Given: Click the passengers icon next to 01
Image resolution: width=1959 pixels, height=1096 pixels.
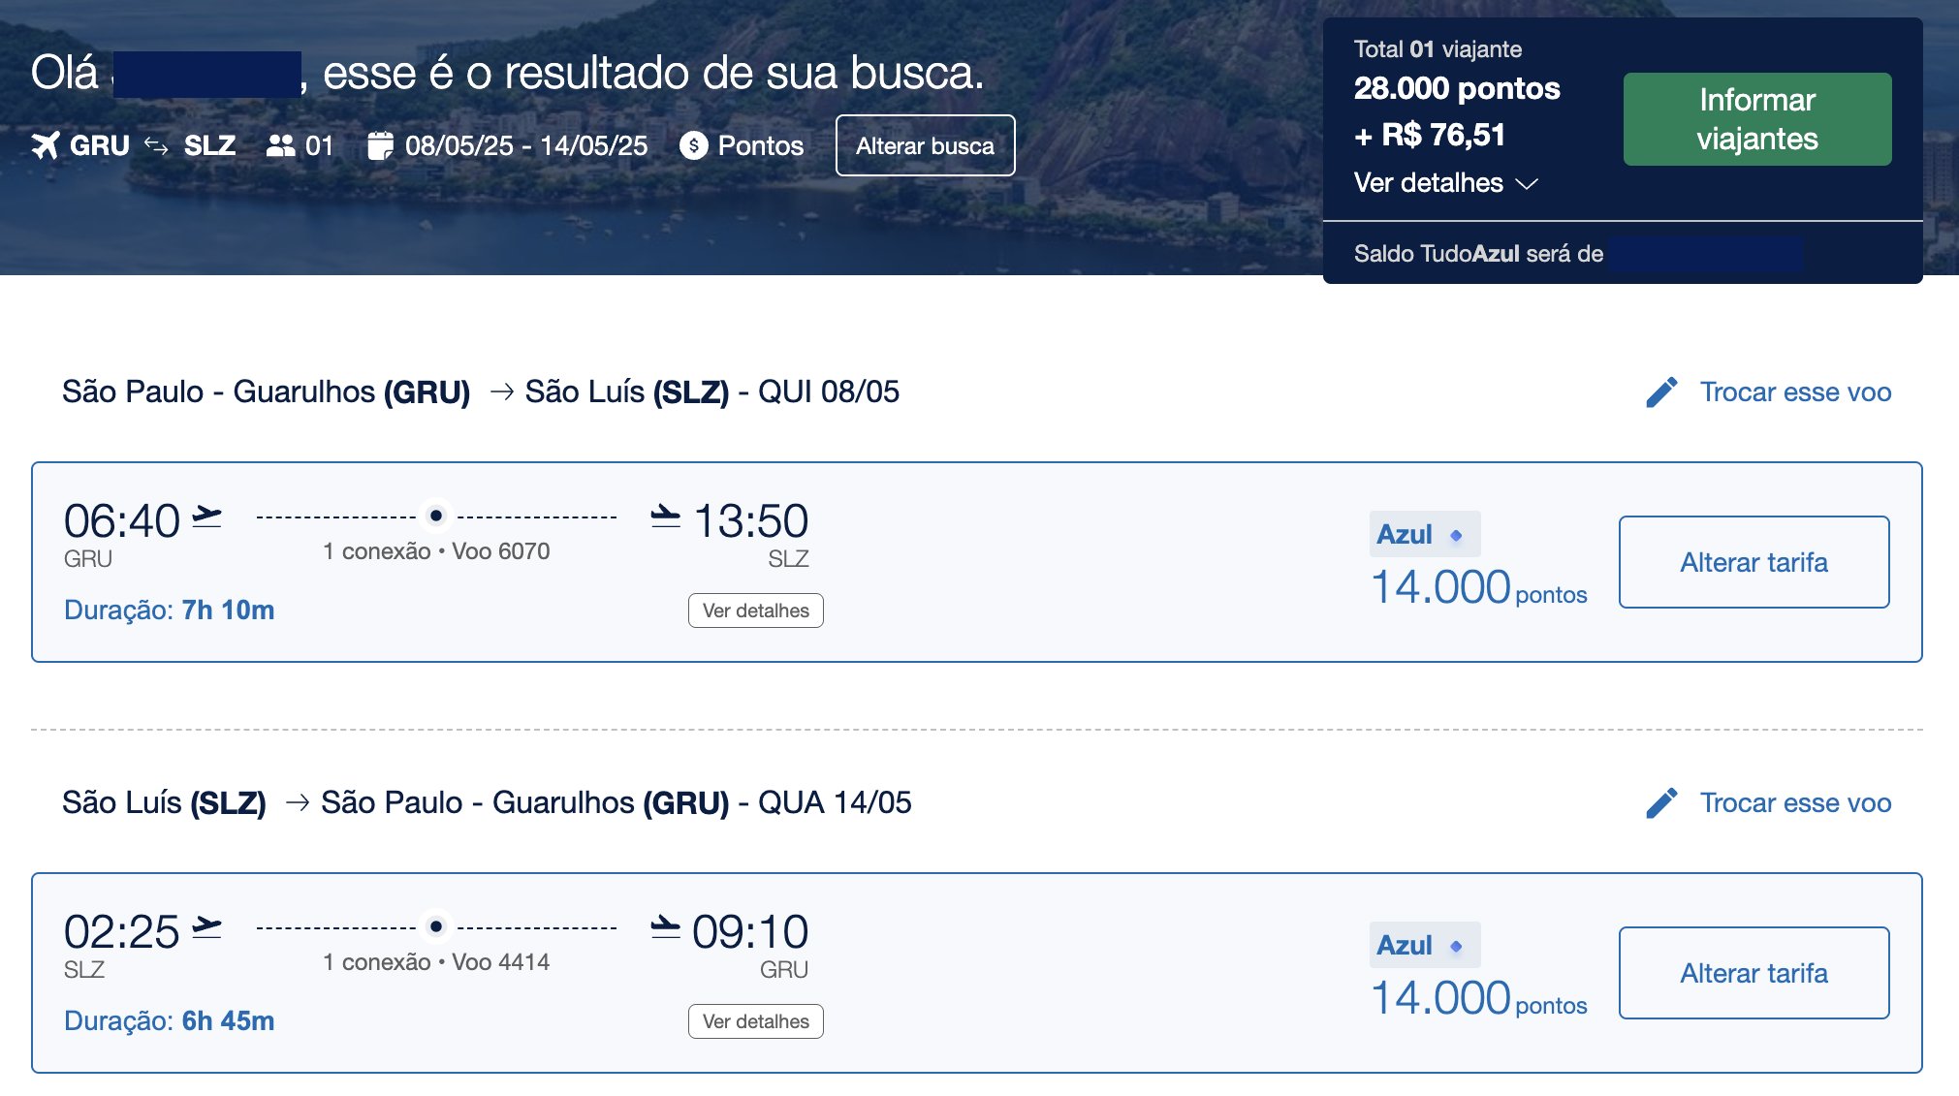Looking at the screenshot, I should coord(280,145).
